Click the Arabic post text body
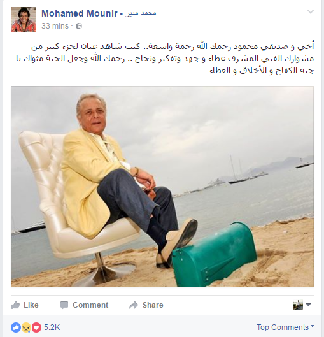Screen dimensions: 324x337 coord(165,59)
